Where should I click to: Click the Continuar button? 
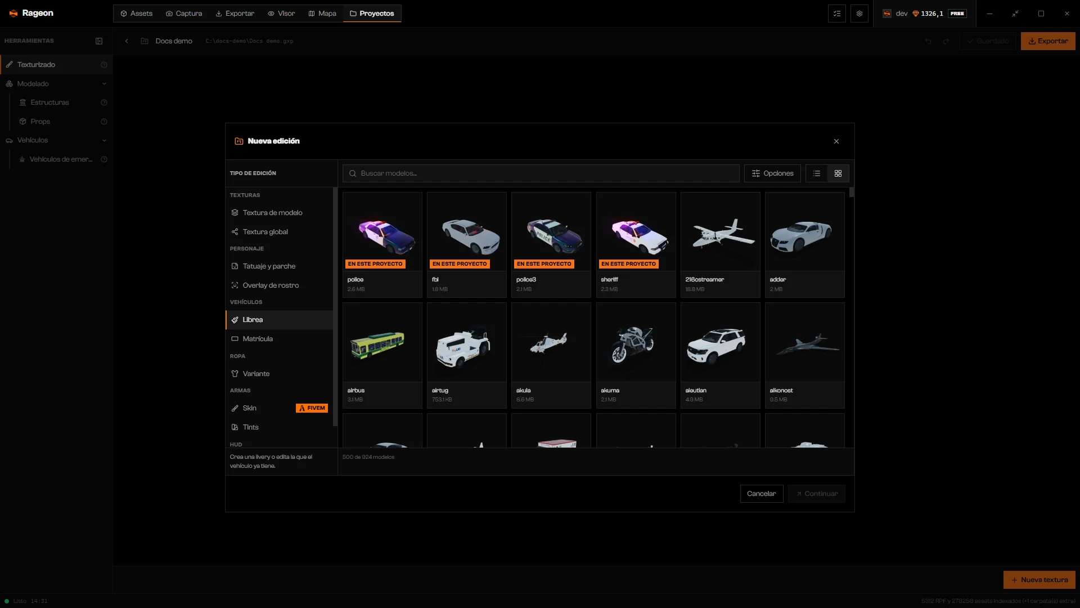tap(817, 494)
